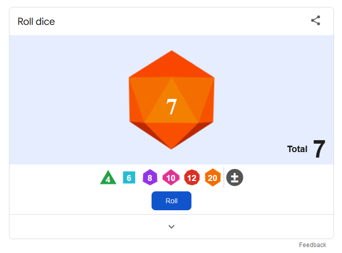Click the large black total value 7
This screenshot has height=253, width=342.
(319, 149)
